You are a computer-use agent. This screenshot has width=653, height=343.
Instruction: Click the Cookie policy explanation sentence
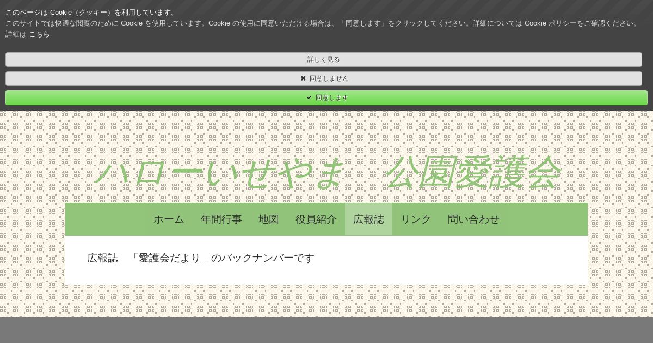322,23
